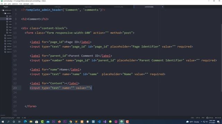Open the config file in project tree
Viewport: 222px width, 124px height.
tap(8, 44)
